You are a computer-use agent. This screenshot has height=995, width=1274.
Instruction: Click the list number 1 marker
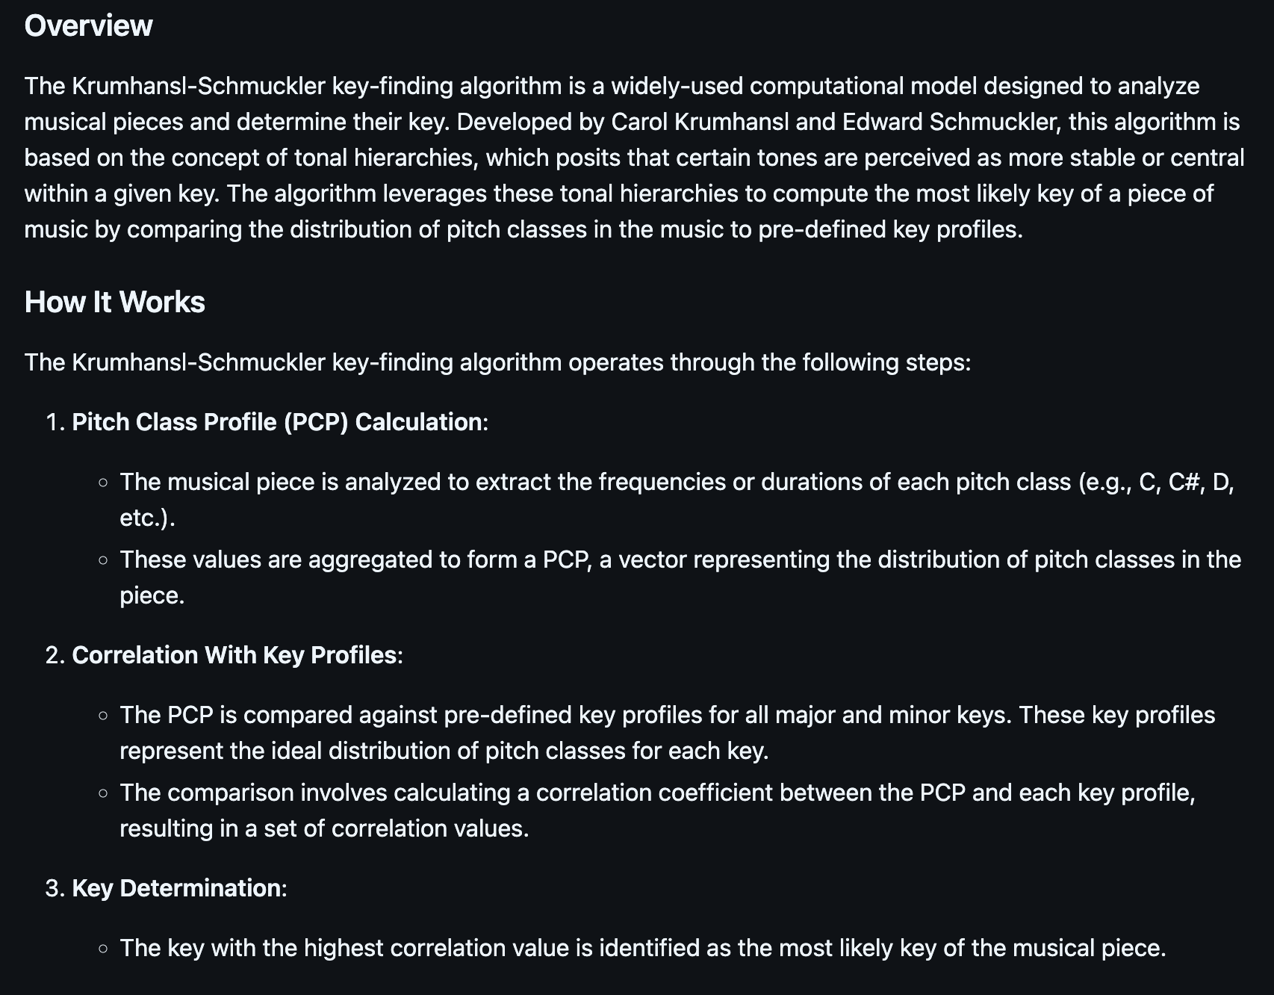pyautogui.click(x=55, y=422)
